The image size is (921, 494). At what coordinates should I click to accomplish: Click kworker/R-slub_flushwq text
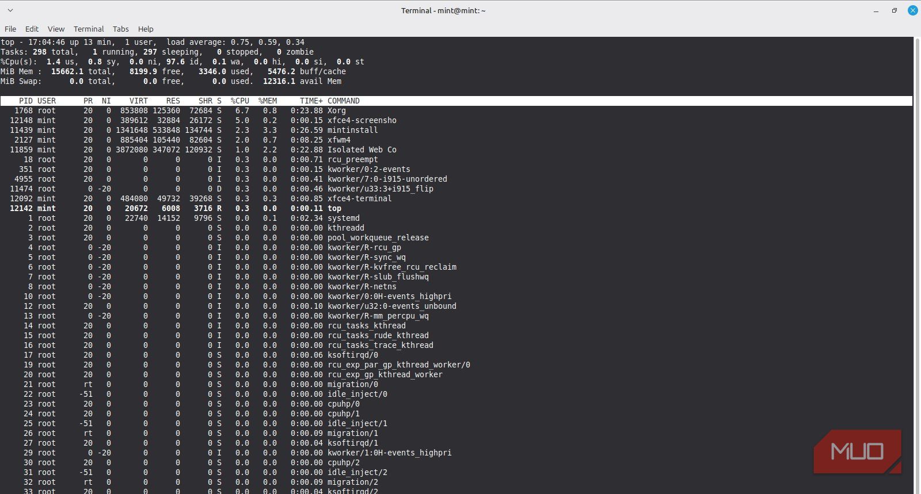click(378, 277)
